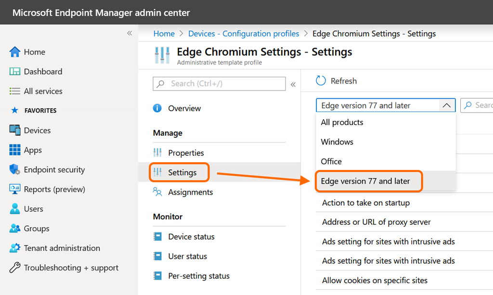
Task: Click the All services list icon
Action: click(x=15, y=91)
